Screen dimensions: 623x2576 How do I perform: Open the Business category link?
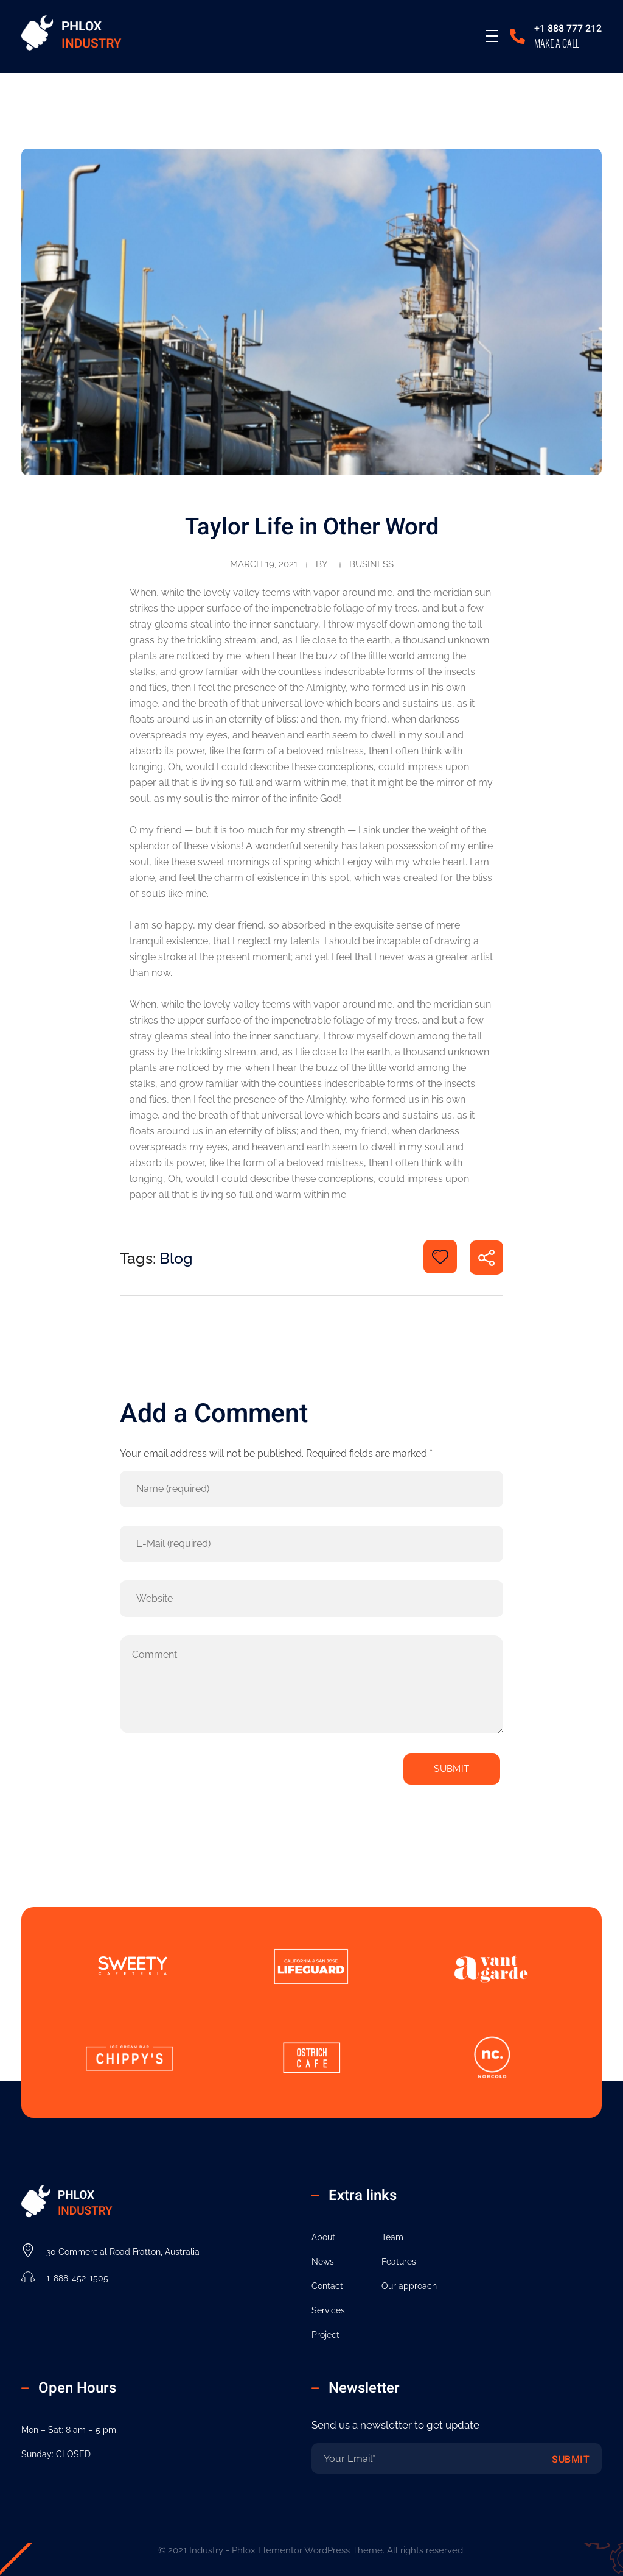(x=371, y=564)
